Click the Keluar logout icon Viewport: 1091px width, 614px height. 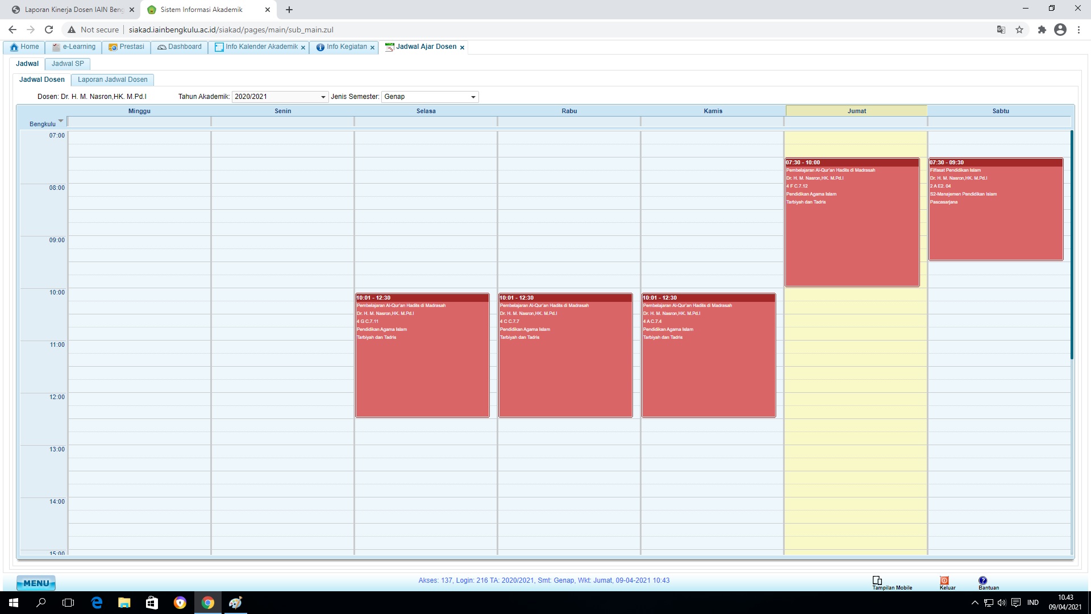tap(944, 580)
